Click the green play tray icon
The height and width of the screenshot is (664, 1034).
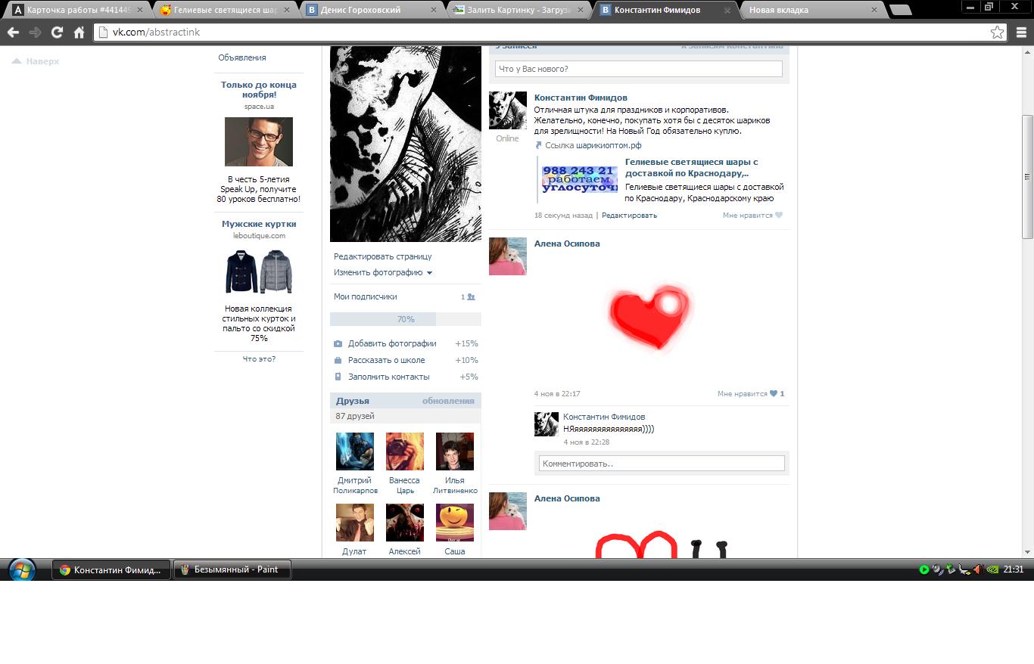click(924, 569)
